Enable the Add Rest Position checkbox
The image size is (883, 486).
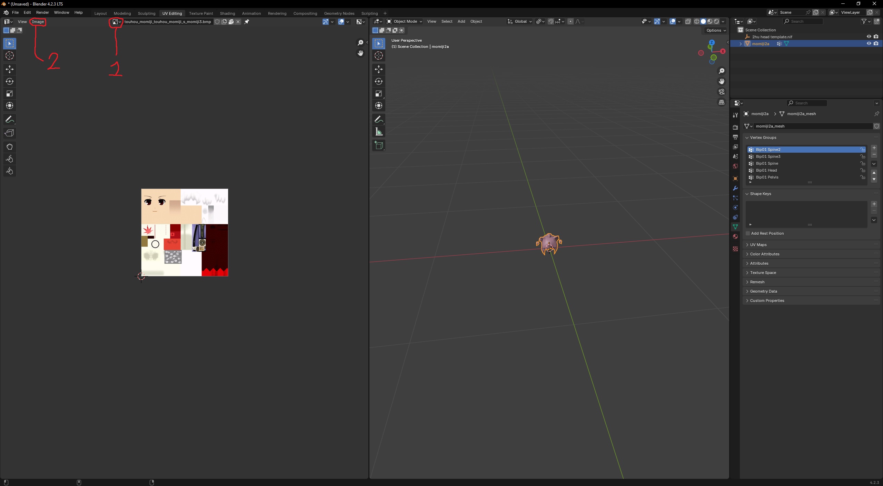click(748, 233)
